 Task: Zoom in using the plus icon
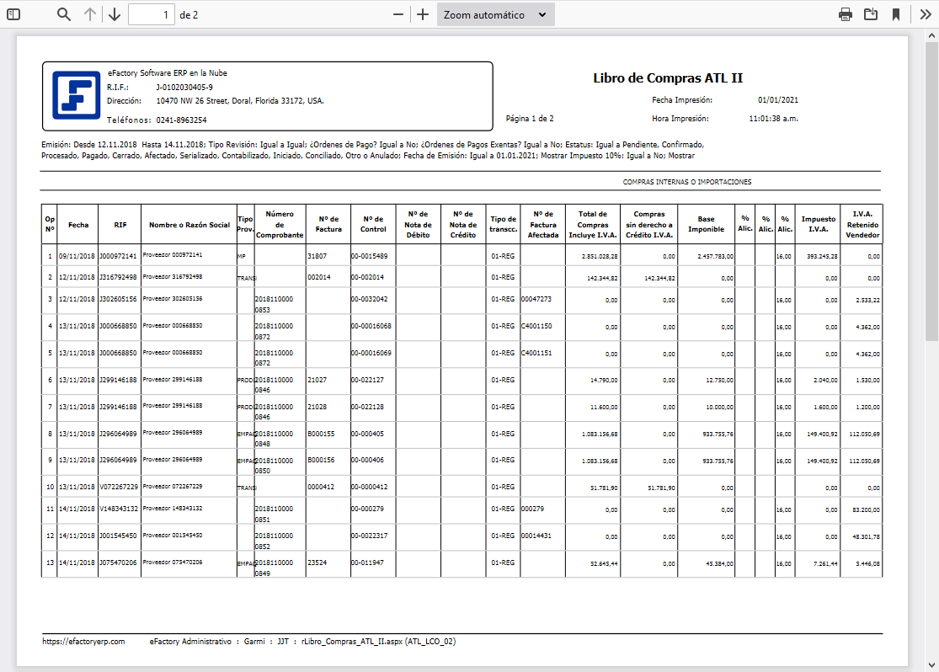coord(423,14)
